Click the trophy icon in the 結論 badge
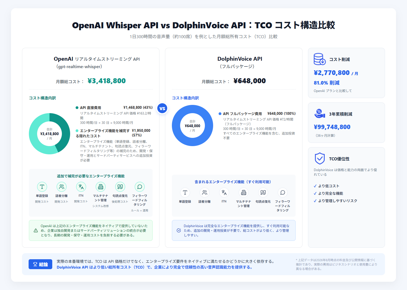Image resolution: width=407 pixels, height=290 pixels. (35, 264)
